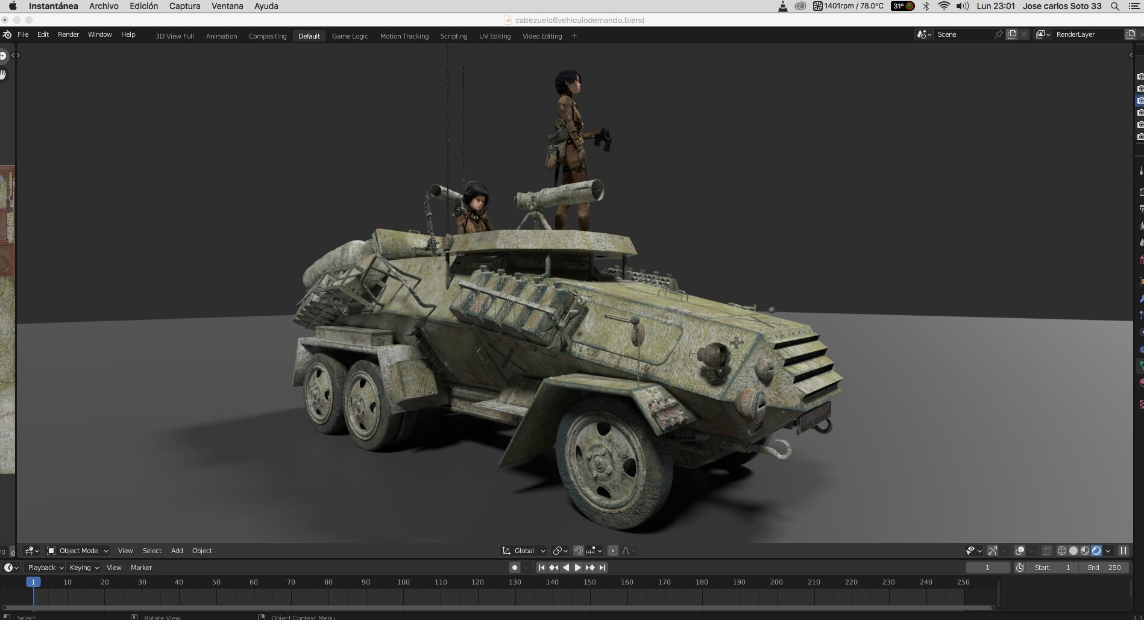Add a new workspace tab
This screenshot has width=1144, height=620.
click(574, 36)
